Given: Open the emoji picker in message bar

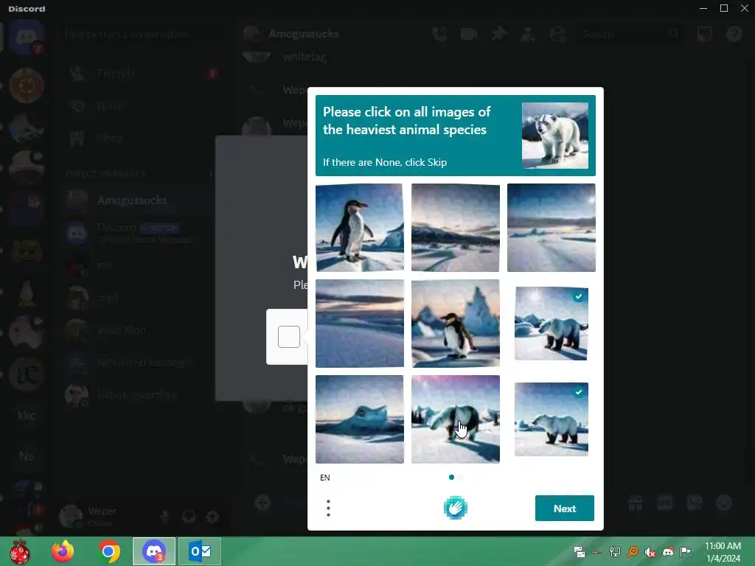Looking at the screenshot, I should click(724, 503).
